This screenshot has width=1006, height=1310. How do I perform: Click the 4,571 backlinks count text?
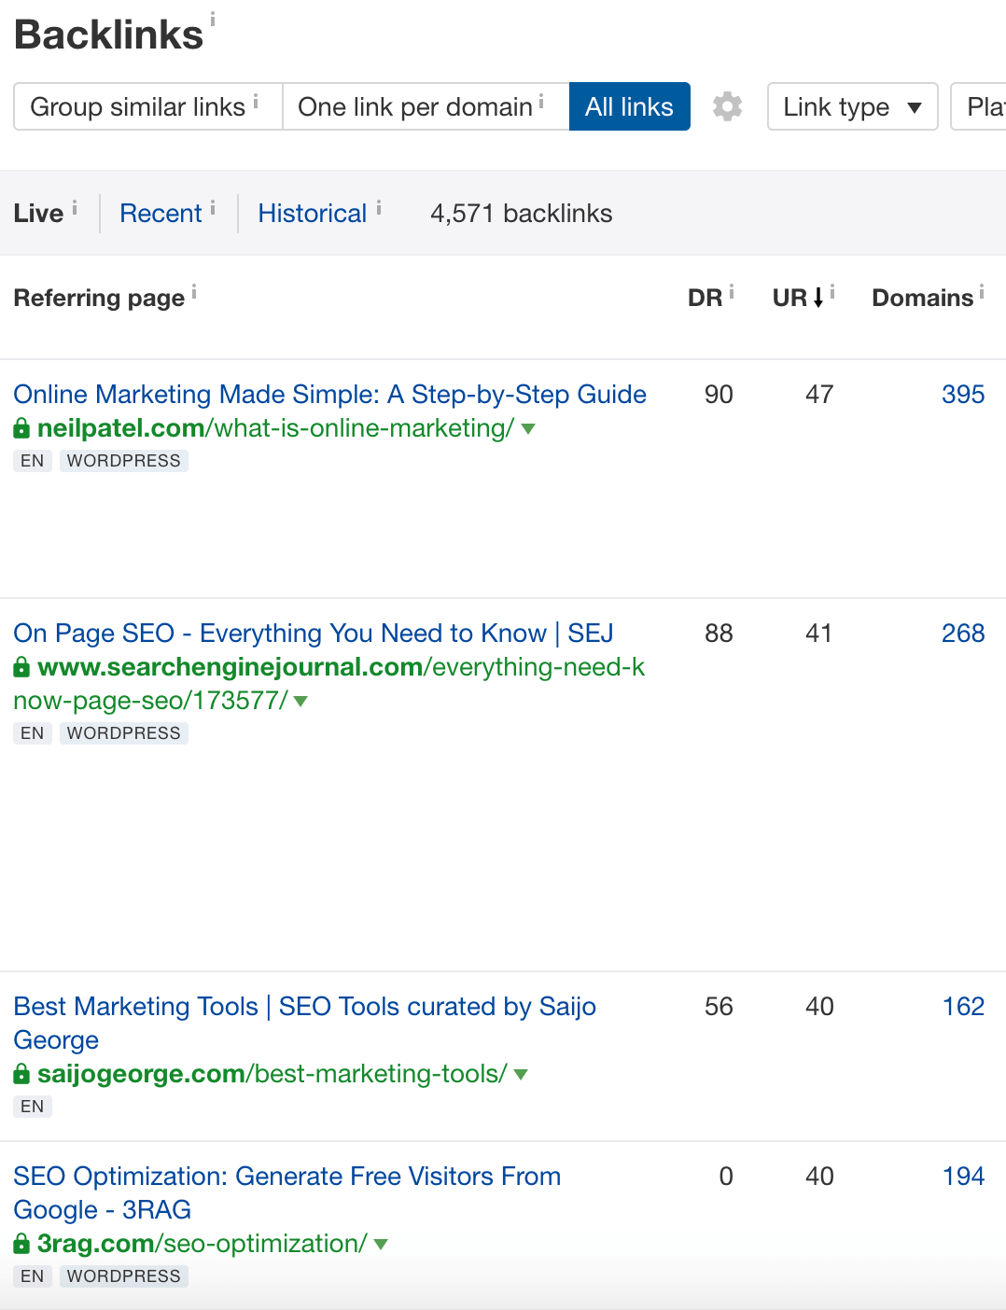(522, 214)
